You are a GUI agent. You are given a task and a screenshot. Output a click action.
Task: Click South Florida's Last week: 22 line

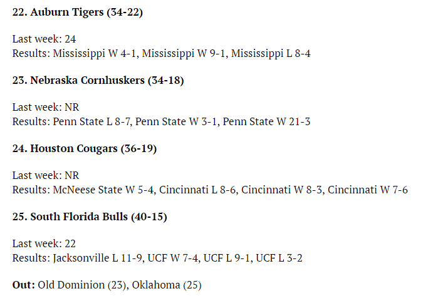(x=44, y=243)
